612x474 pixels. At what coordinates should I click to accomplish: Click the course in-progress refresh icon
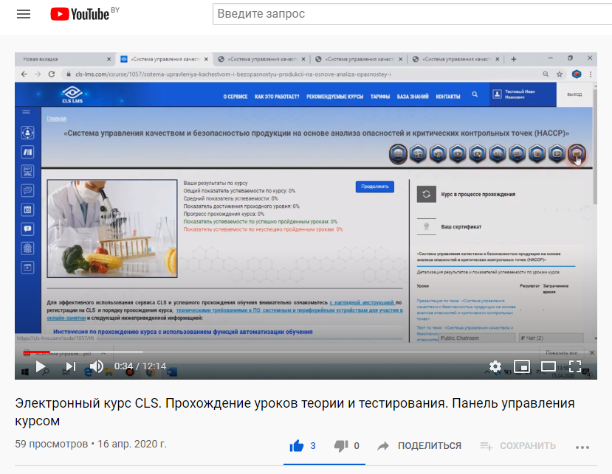pyautogui.click(x=426, y=194)
